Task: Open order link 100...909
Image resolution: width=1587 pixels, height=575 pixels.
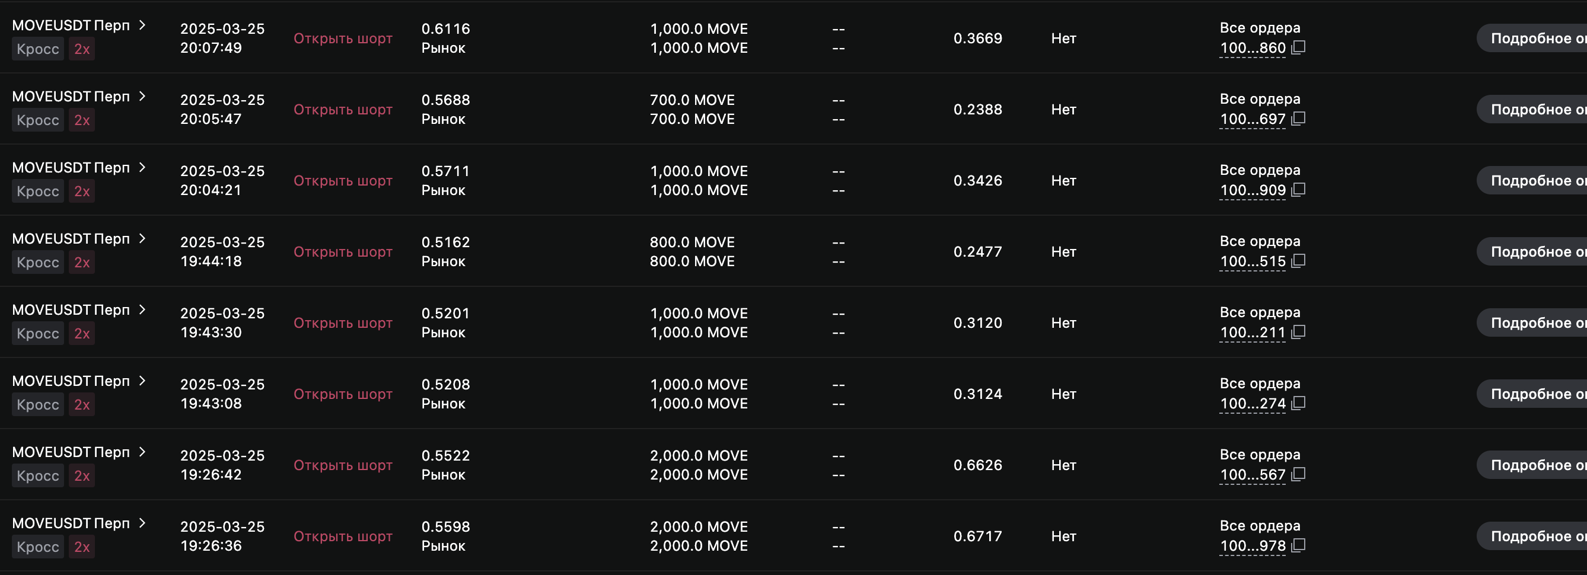Action: point(1253,190)
